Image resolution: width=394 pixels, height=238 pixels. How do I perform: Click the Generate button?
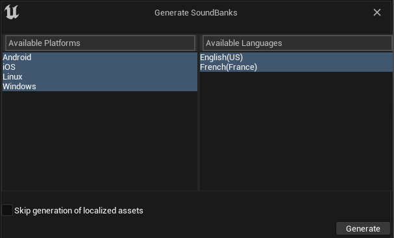click(x=363, y=228)
